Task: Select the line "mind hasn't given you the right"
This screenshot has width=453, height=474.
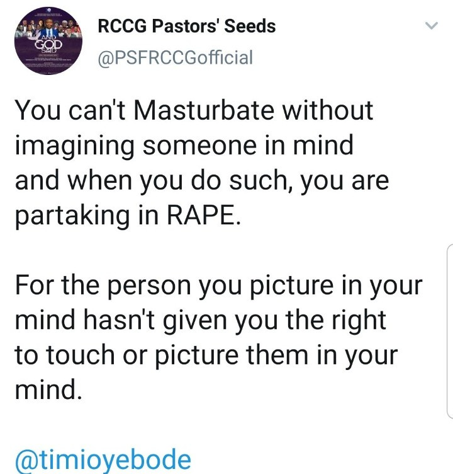Action: click(x=200, y=322)
